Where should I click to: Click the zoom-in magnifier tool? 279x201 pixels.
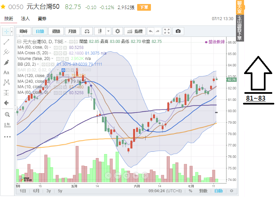click(7, 115)
